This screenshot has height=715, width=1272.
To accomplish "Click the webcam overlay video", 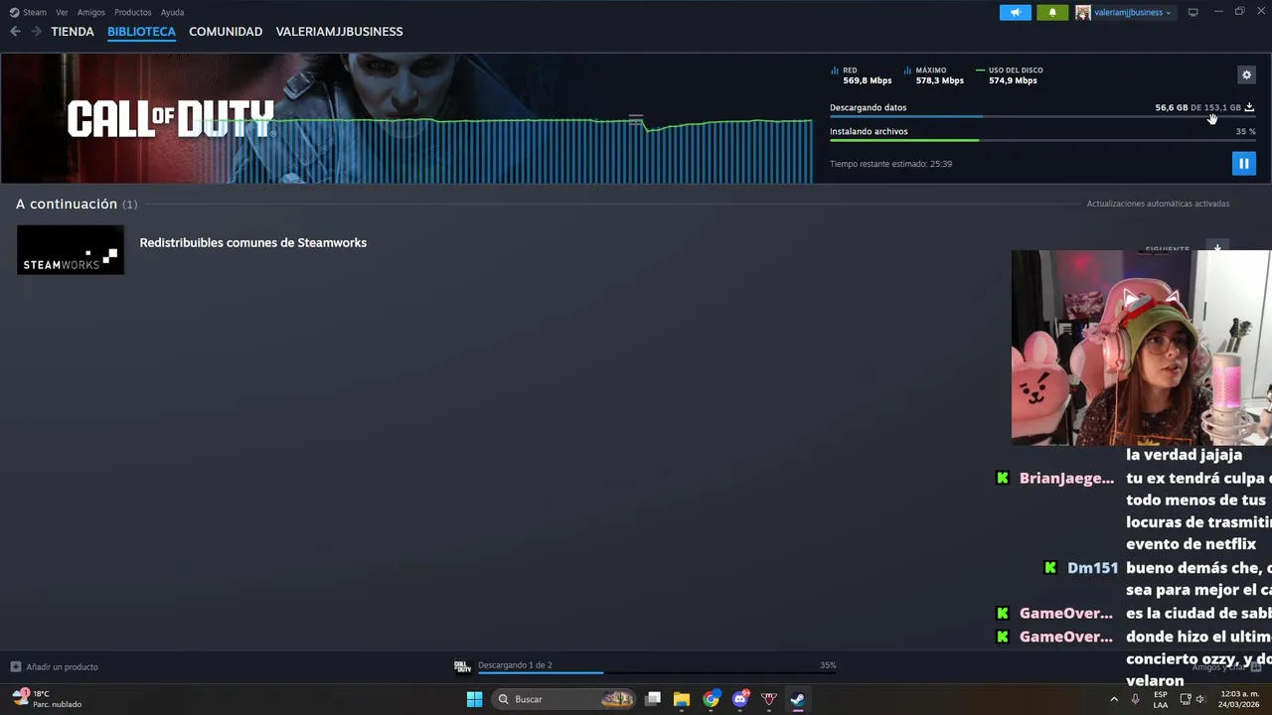I will pos(1141,348).
